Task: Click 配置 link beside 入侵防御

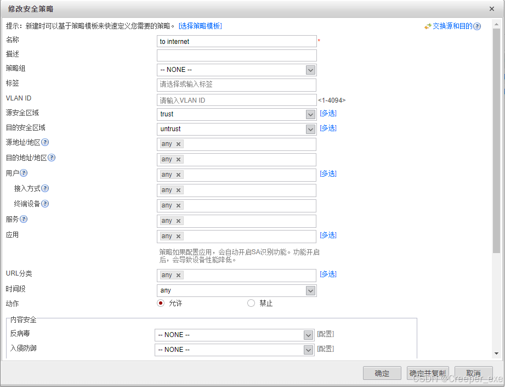Action: 326,349
